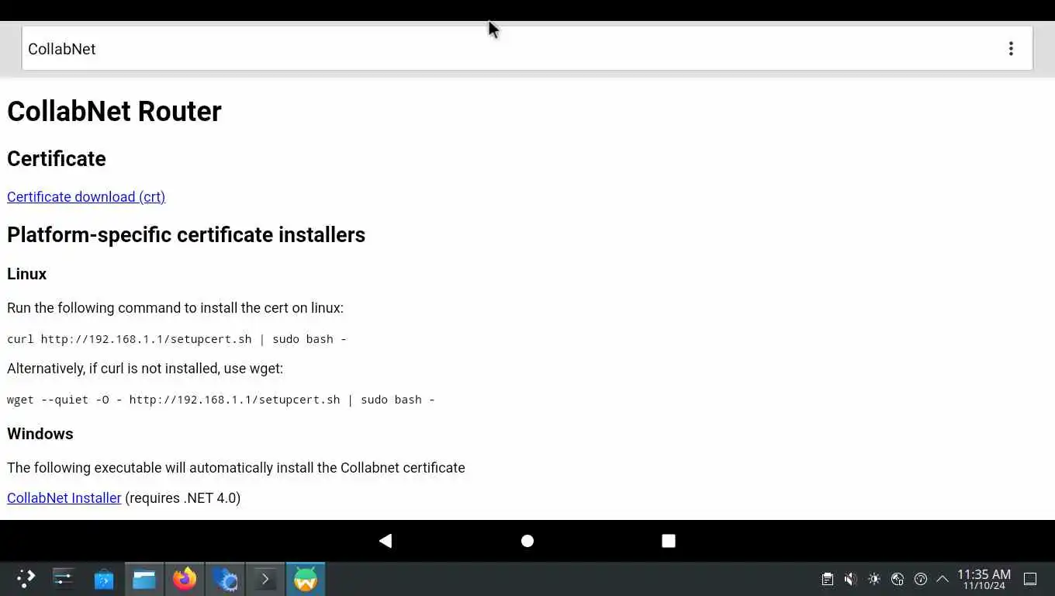Click 'Alternatively, if curl is not installed' text
Screen dimensions: 1055x596
pos(145,369)
